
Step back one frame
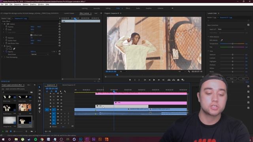149,80
